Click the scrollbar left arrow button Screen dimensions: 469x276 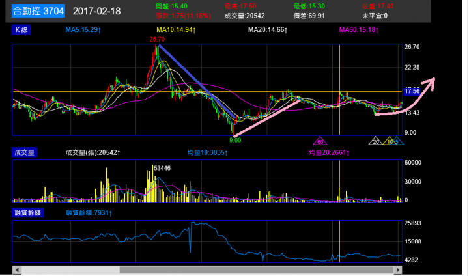(x=17, y=270)
